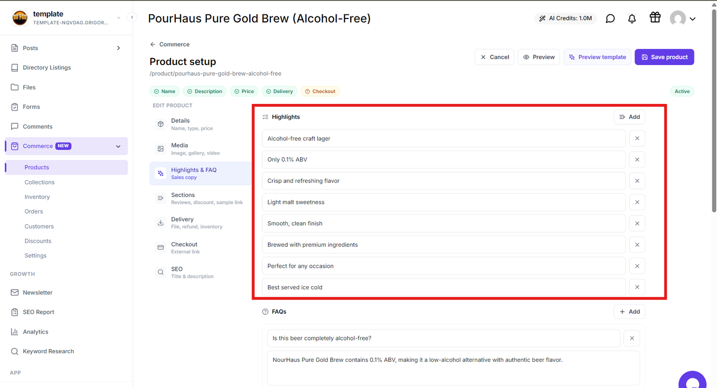This screenshot has height=388, width=717.
Task: Click the gift box icon
Action: click(655, 17)
